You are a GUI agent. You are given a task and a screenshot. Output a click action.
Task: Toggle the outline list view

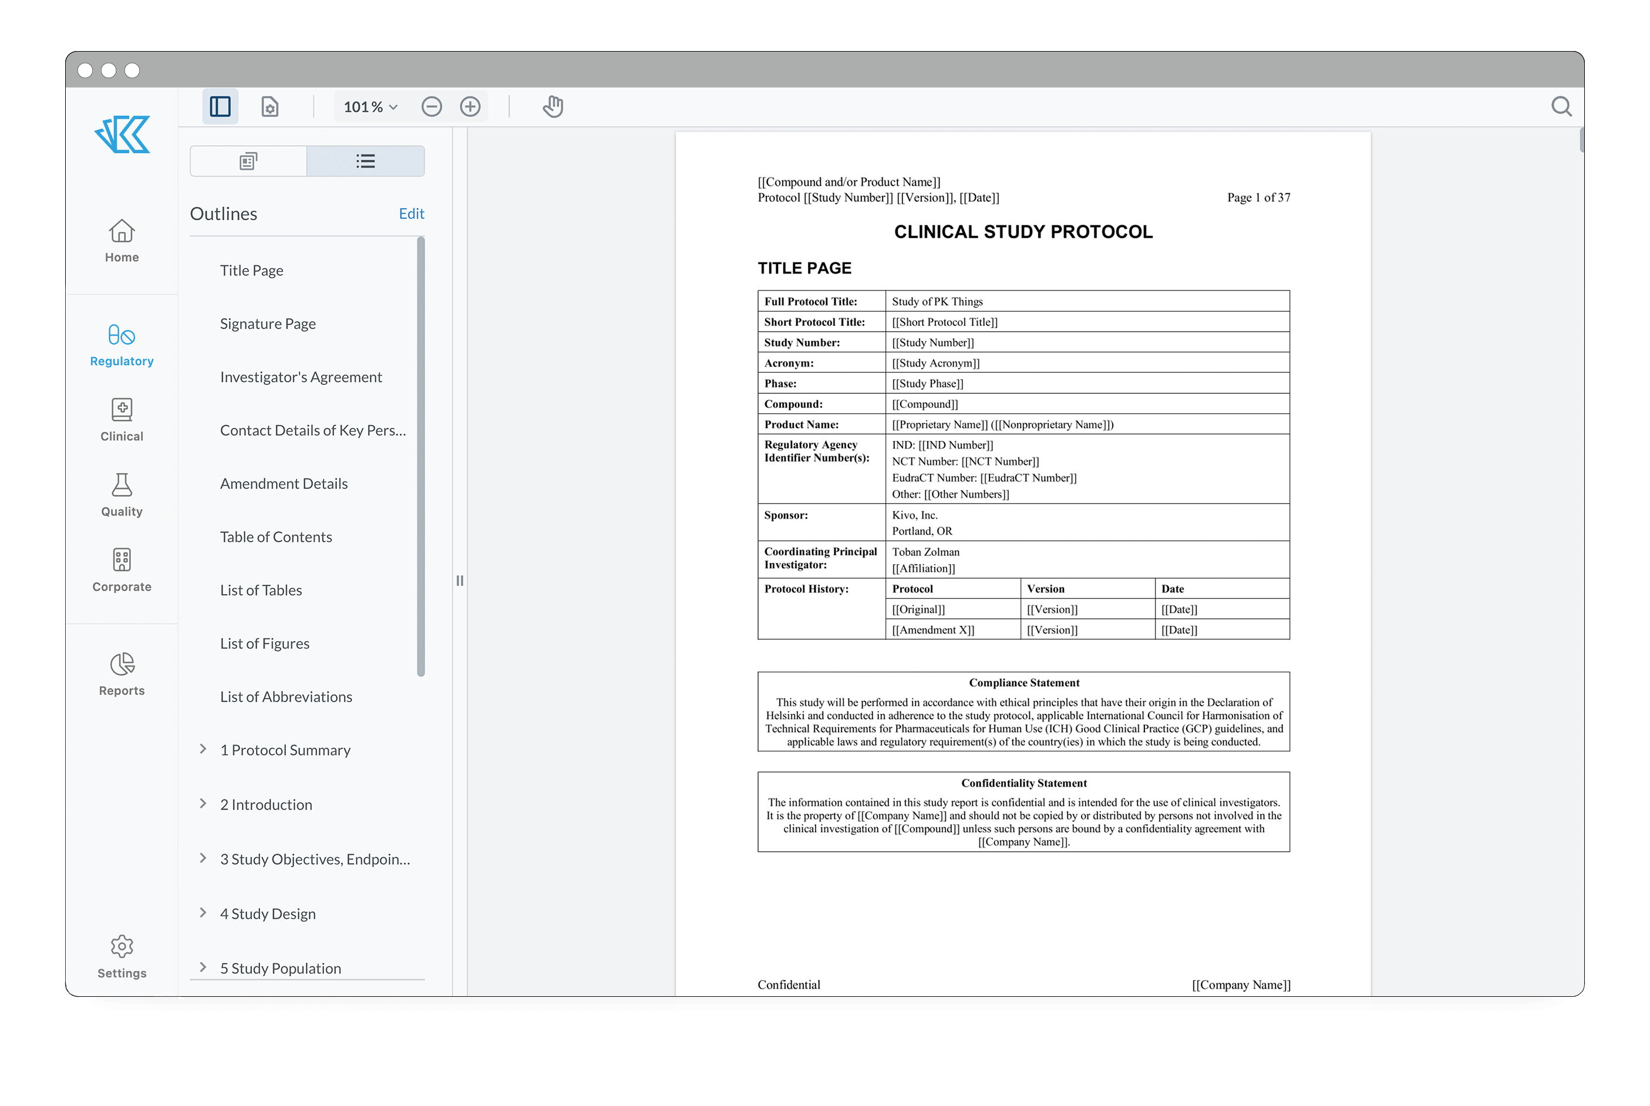pyautogui.click(x=365, y=161)
